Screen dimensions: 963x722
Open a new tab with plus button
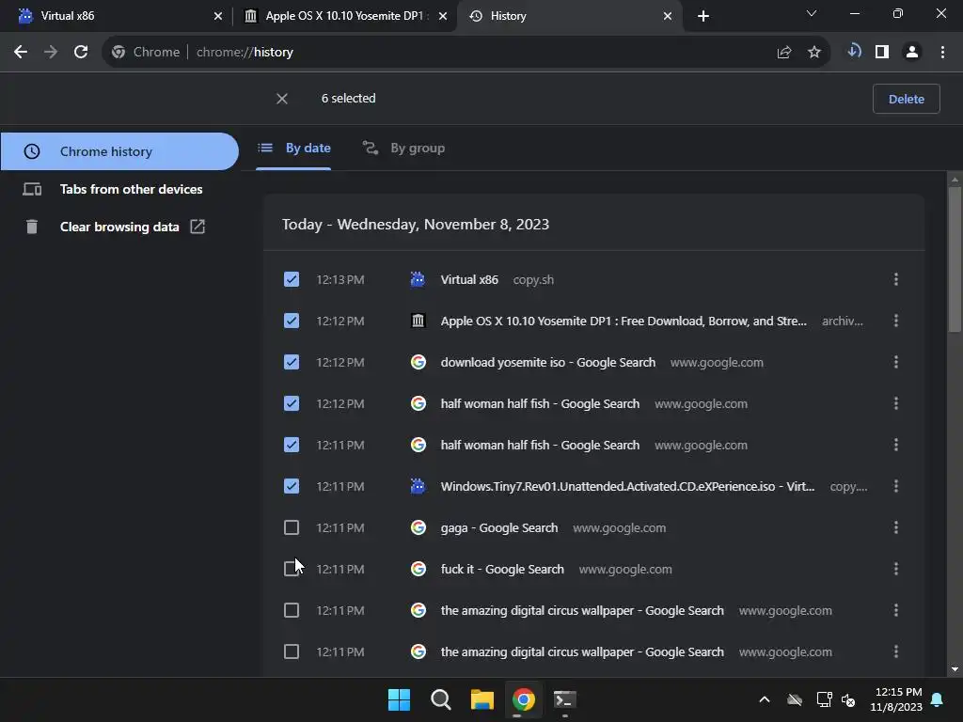pos(703,16)
